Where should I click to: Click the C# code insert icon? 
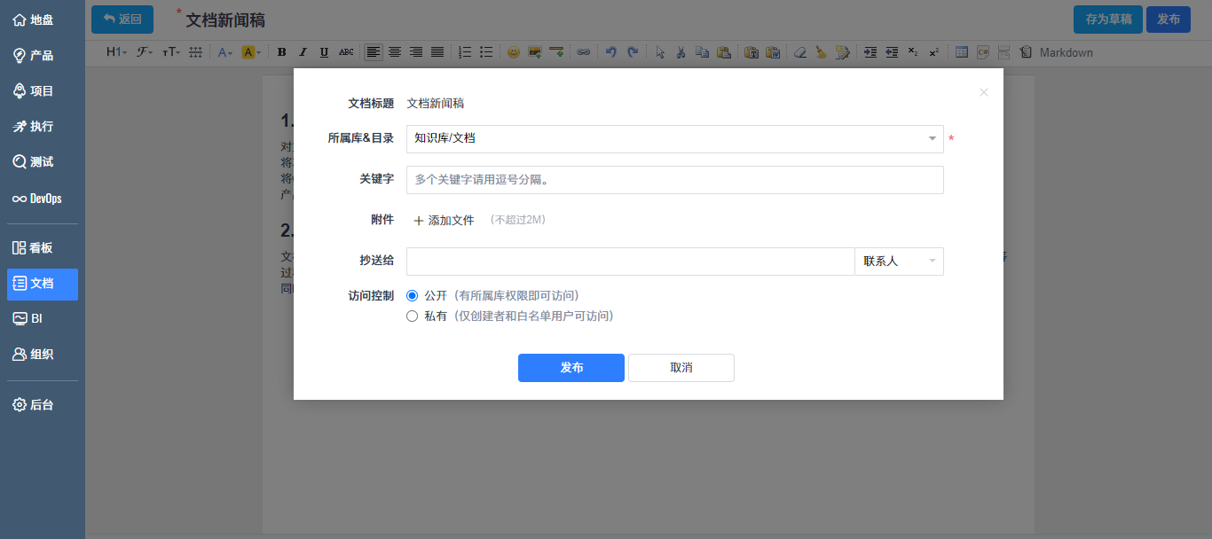click(x=983, y=52)
